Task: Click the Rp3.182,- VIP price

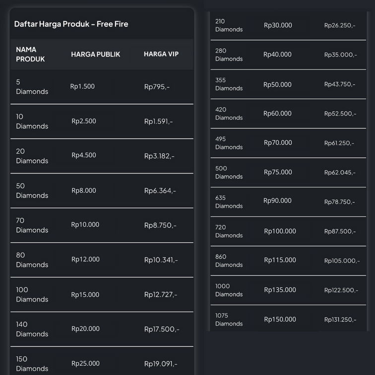Action: point(159,156)
